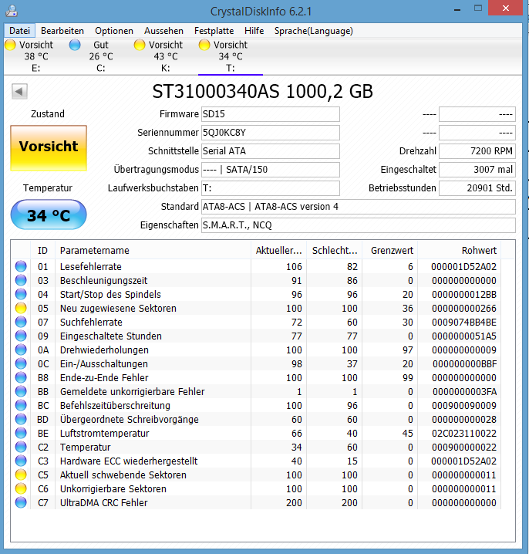Go to the previous disk with the arrow button
Screen dimensions: 529x554
click(19, 92)
